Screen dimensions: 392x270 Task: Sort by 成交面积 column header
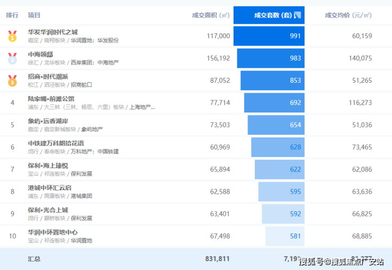211,15
